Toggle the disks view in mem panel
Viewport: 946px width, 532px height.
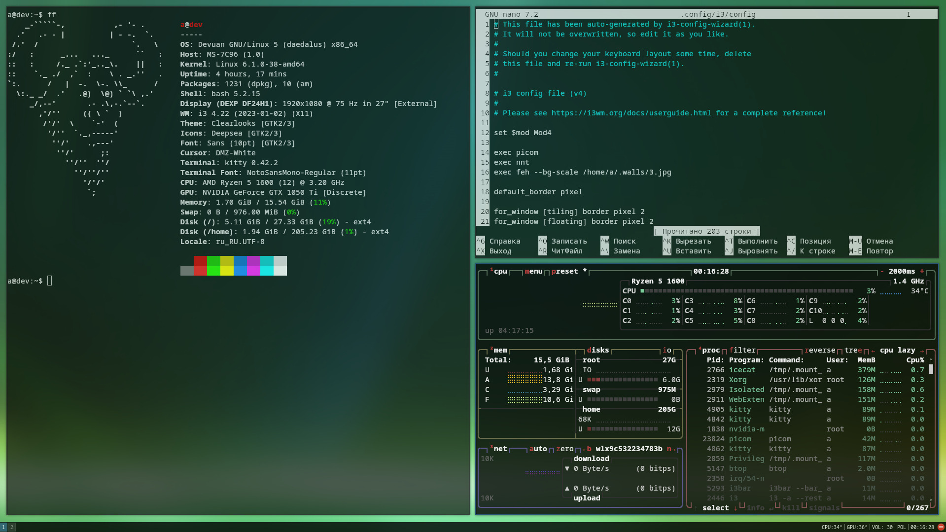[x=597, y=351]
